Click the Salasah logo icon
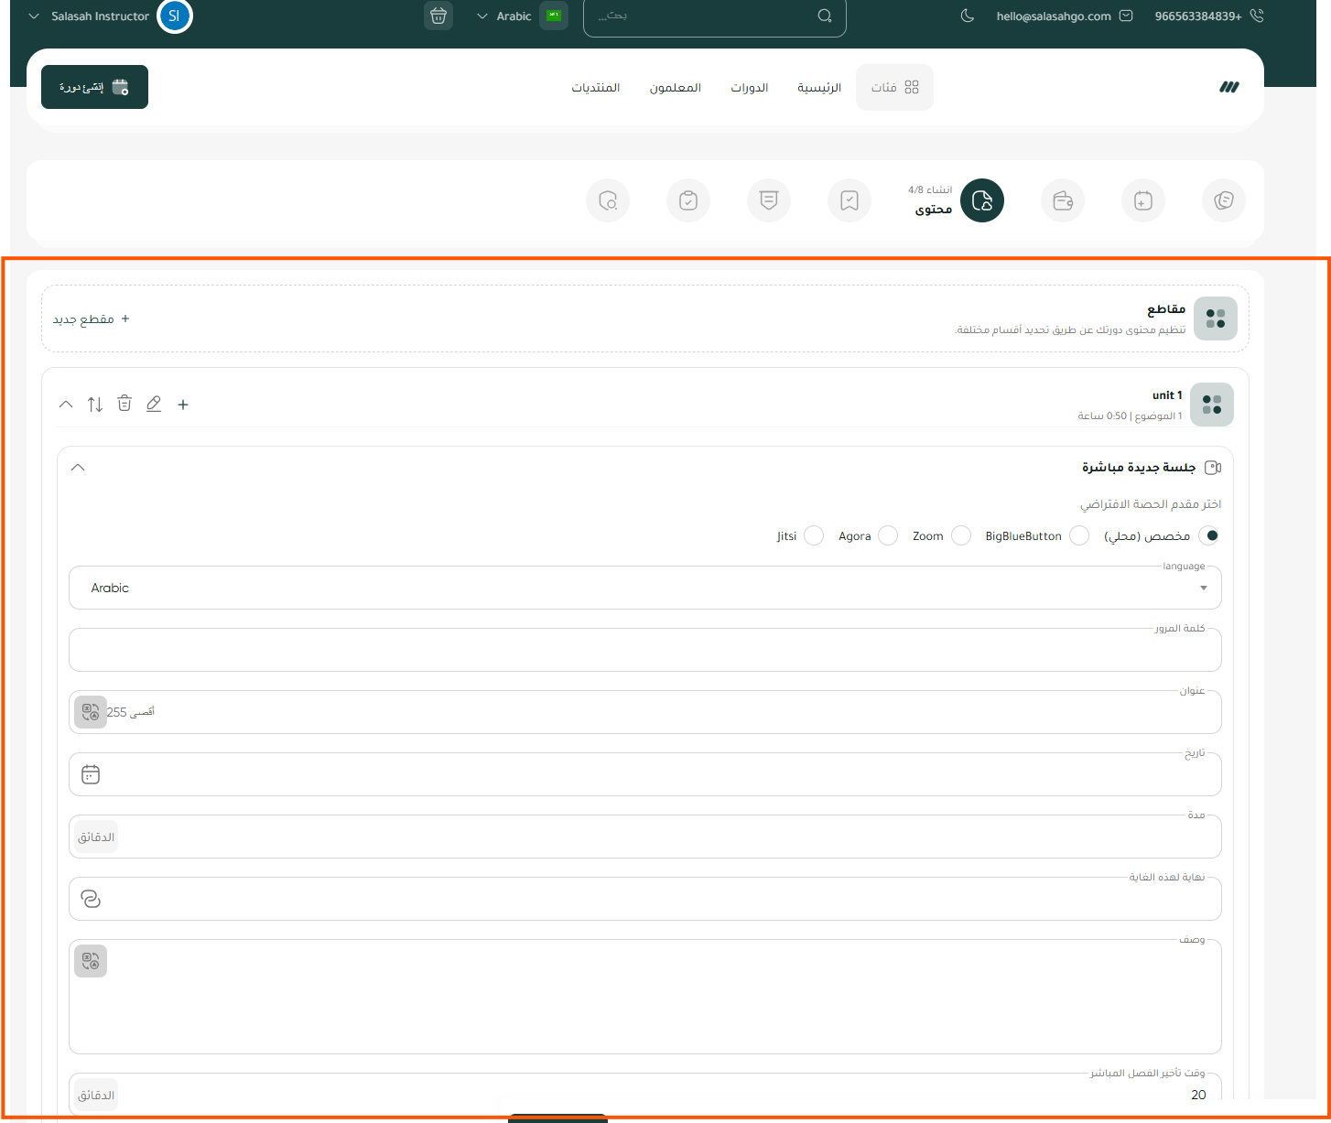 pos(1228,87)
